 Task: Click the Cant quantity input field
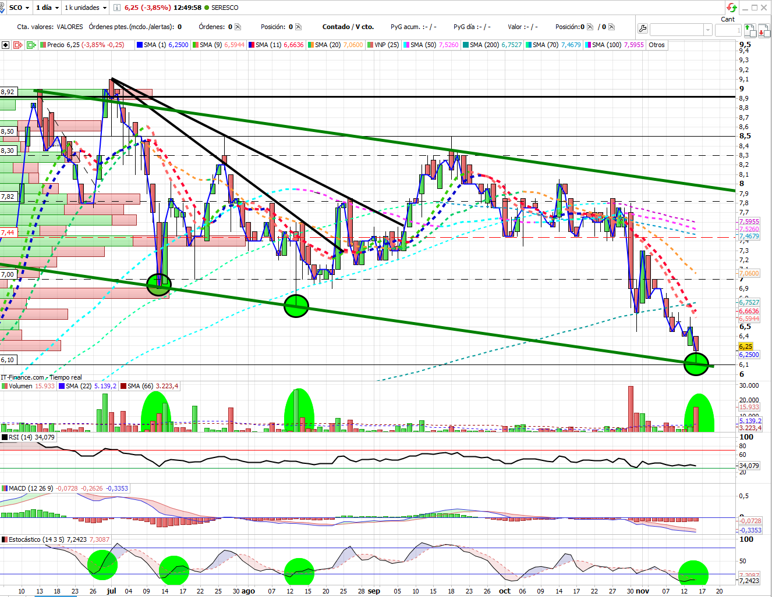coord(728,30)
